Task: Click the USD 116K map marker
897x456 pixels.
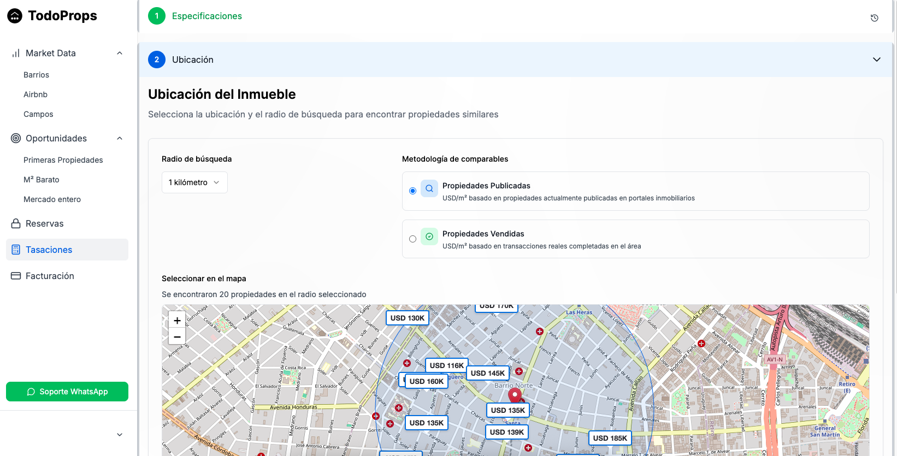Action: [447, 365]
